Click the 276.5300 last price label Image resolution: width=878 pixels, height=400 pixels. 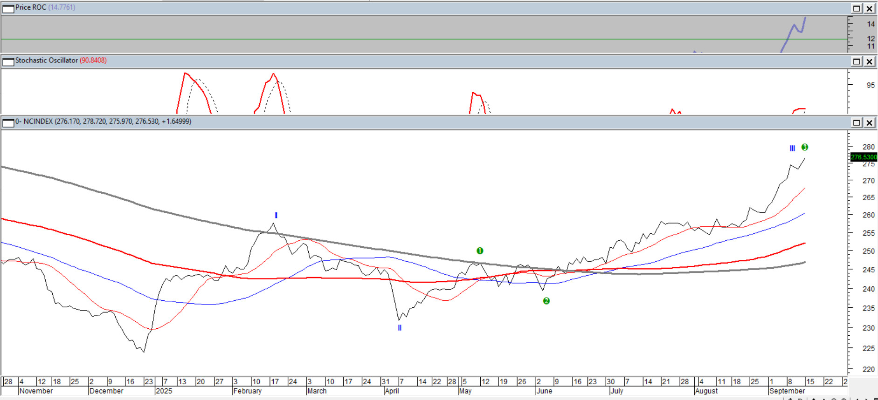864,157
